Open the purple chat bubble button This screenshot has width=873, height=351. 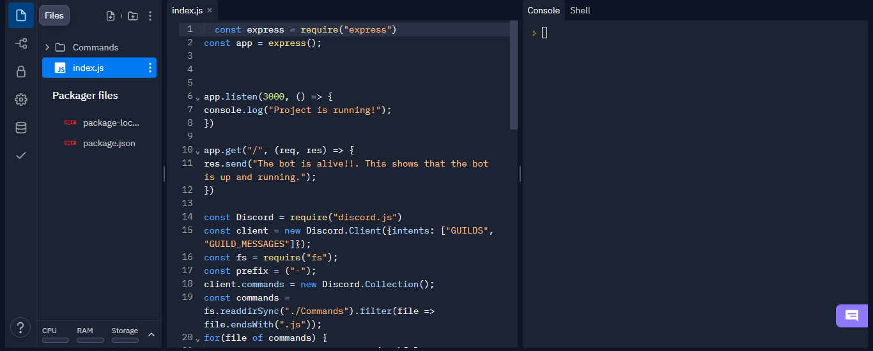[852, 316]
